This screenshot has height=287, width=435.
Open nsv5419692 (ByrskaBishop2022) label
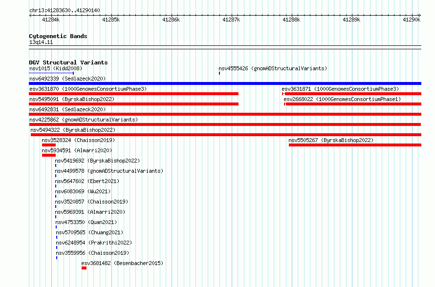tap(97, 161)
